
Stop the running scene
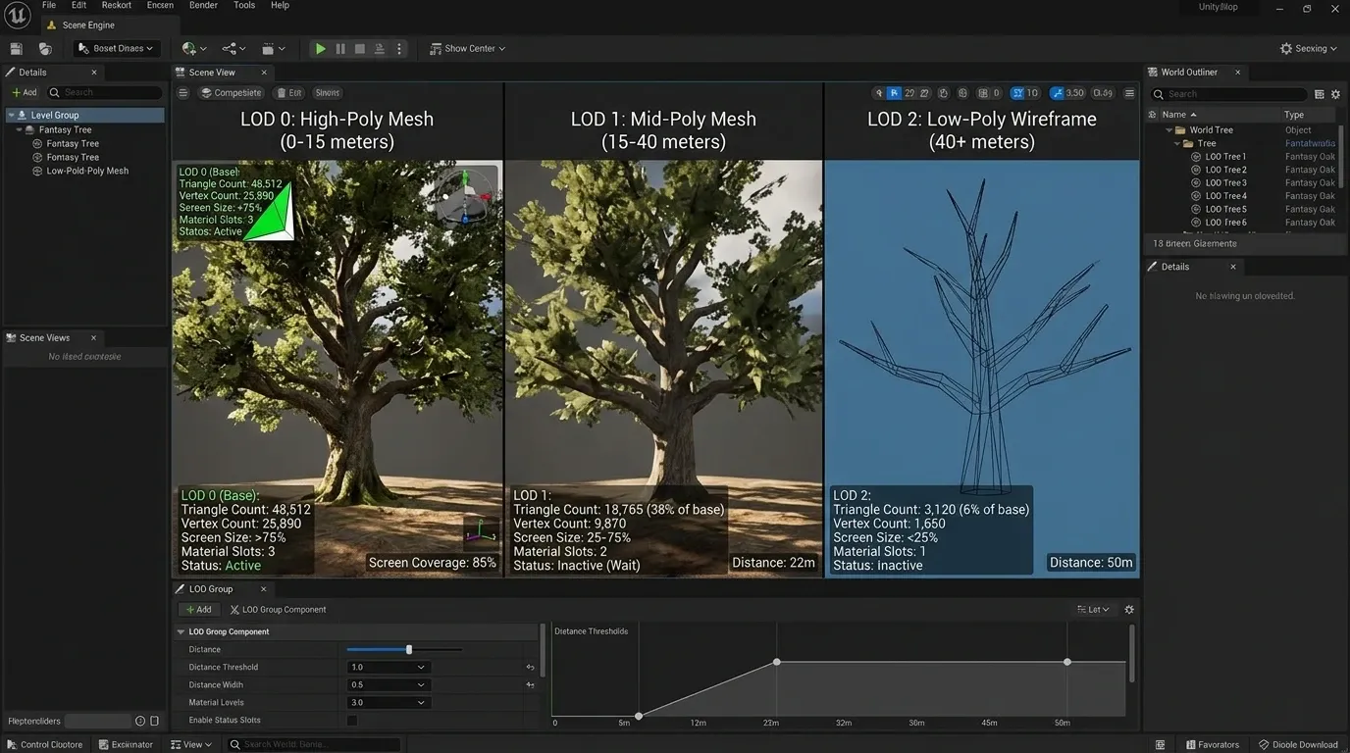(360, 48)
